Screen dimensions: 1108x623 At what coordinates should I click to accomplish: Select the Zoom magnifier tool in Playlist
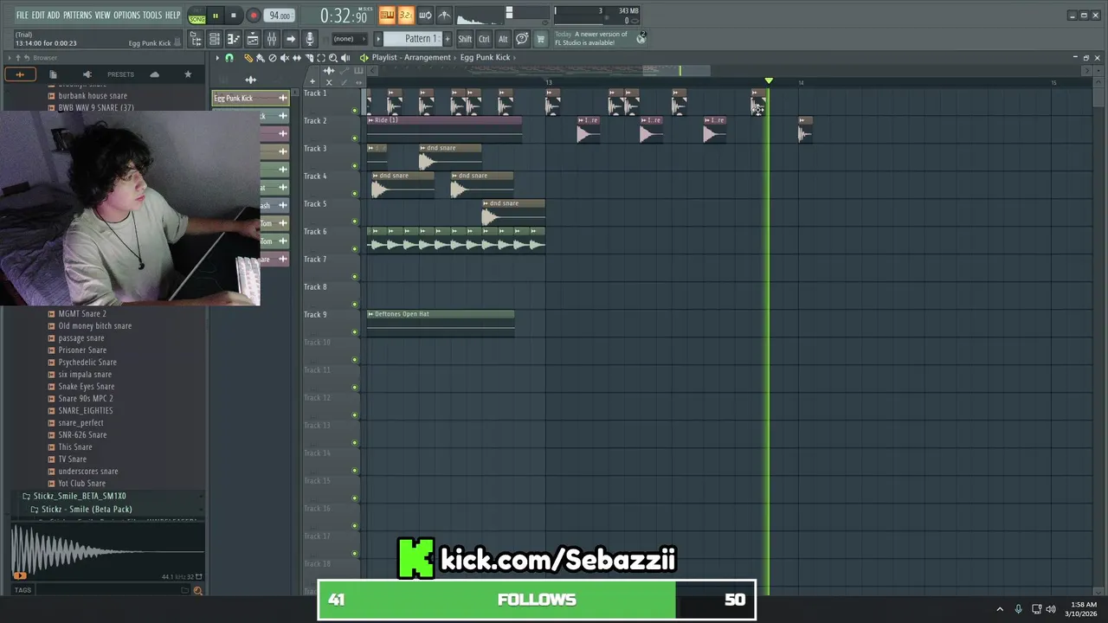333,58
